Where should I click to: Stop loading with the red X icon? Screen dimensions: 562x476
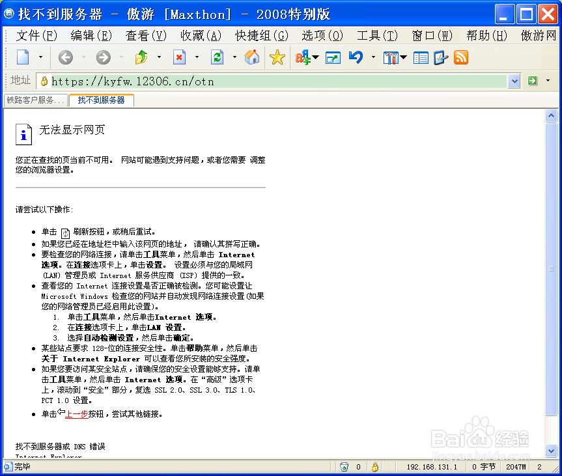tap(179, 57)
